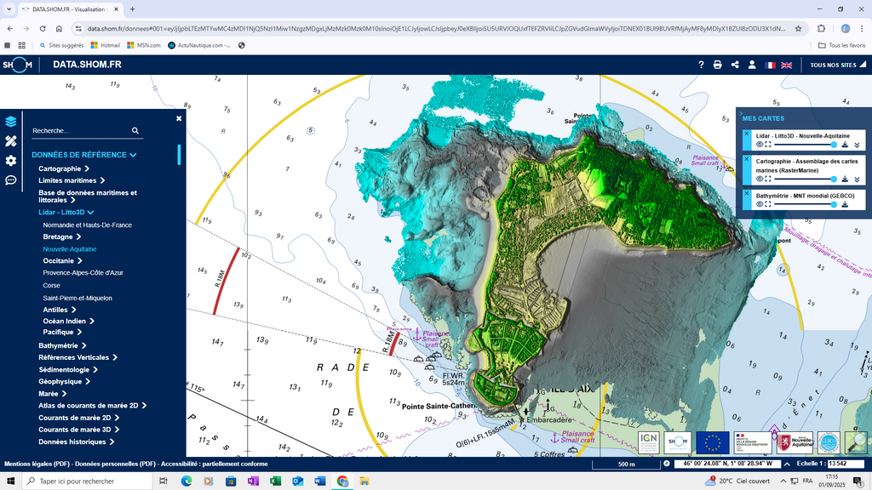Open the basemap selector thumbnail

click(857, 442)
